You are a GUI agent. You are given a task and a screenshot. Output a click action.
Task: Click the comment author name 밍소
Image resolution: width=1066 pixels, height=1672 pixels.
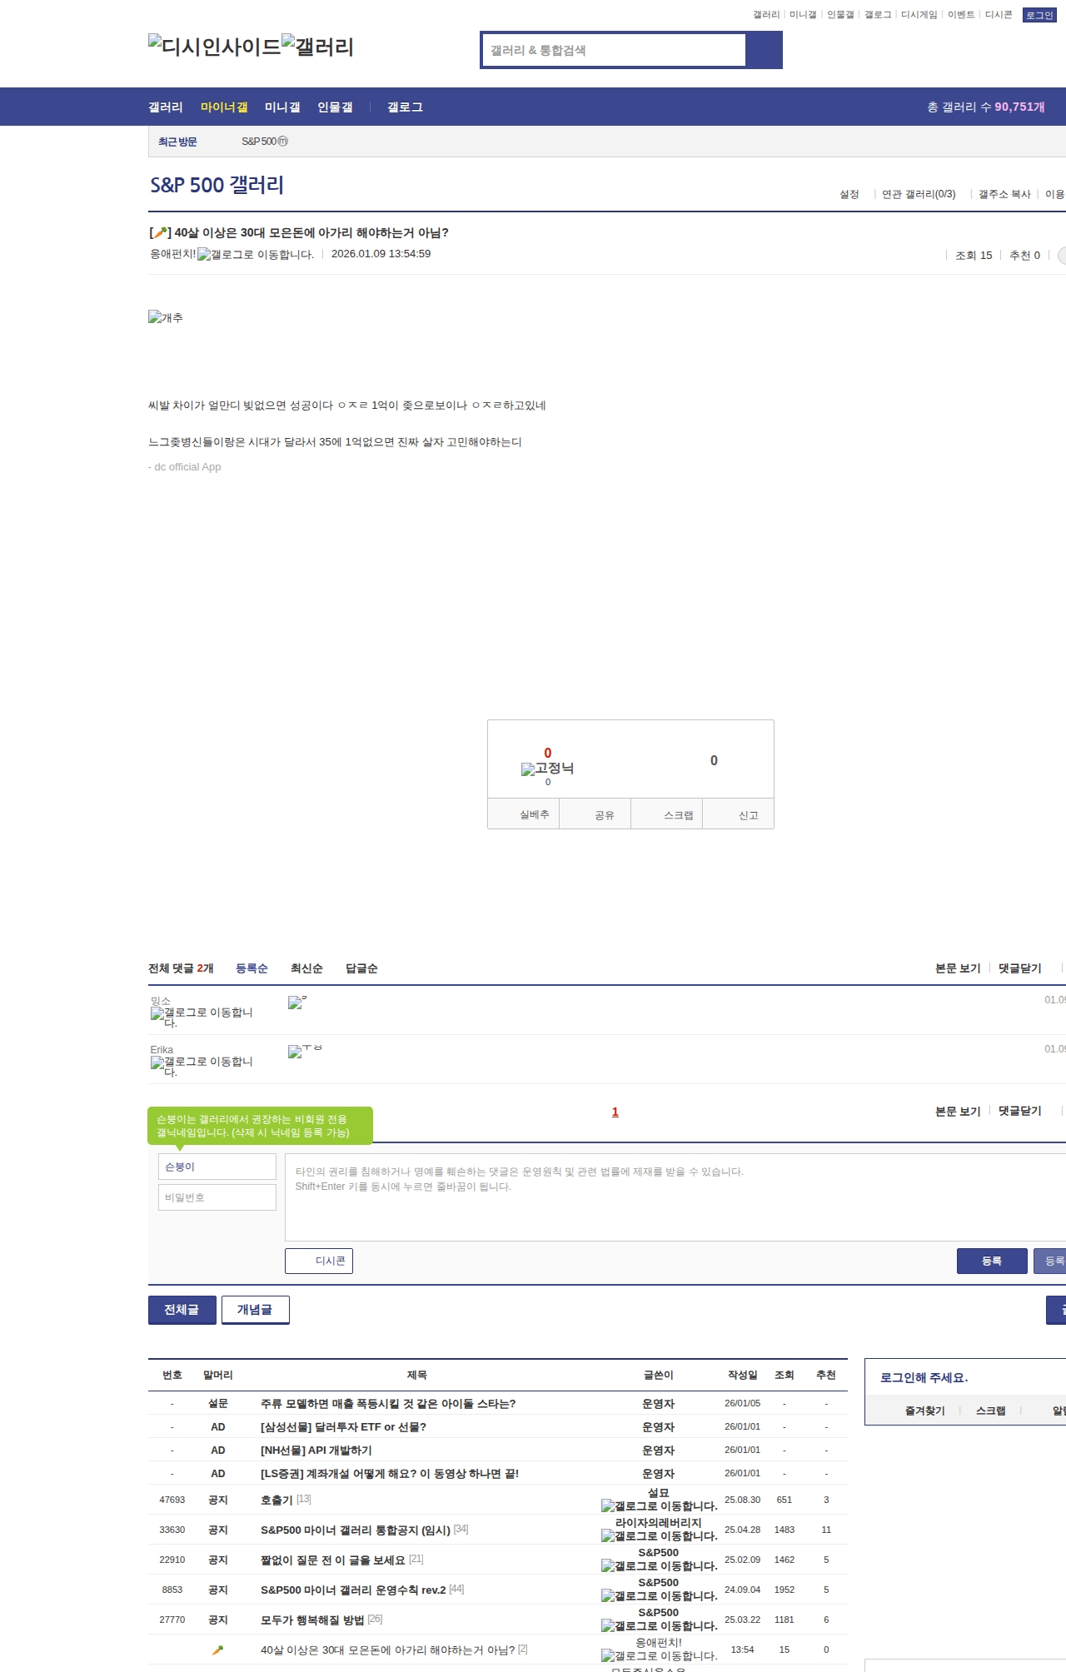point(161,1001)
